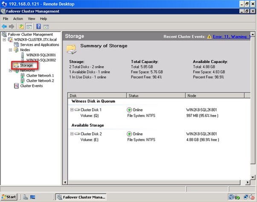
Task: Click the Services and Applications icon
Action: (16, 45)
